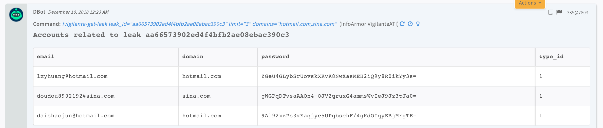Click the sina.com domain cell
Screen dimensions: 603x128
click(196, 96)
